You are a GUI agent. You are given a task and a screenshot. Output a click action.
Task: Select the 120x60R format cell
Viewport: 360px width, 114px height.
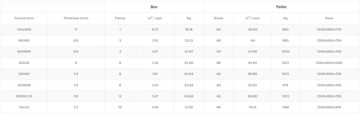(24, 30)
